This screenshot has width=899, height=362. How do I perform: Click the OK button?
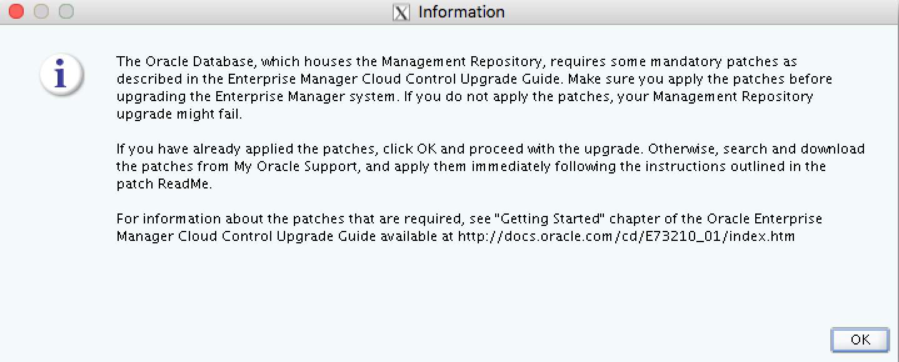point(860,340)
